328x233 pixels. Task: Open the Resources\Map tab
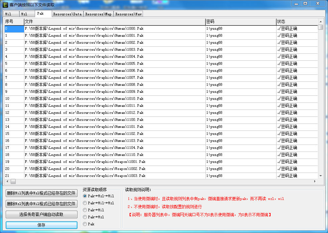[99, 14]
